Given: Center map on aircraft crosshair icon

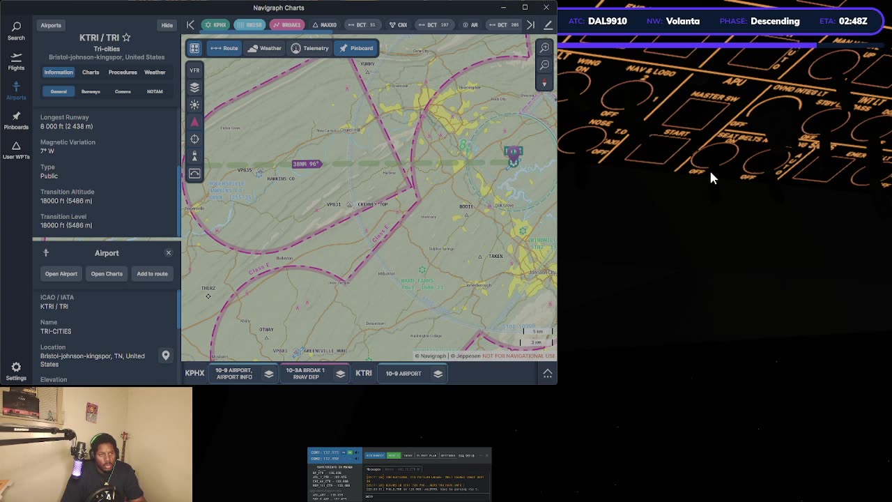Looking at the screenshot, I should point(194,139).
